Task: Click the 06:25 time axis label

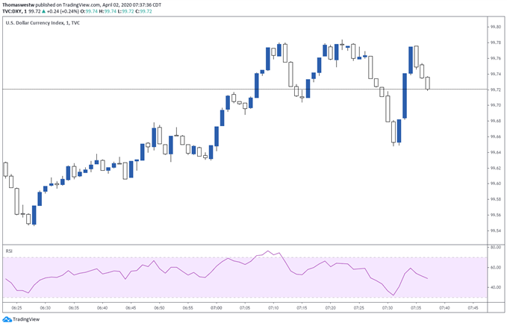Action: coord(16,308)
